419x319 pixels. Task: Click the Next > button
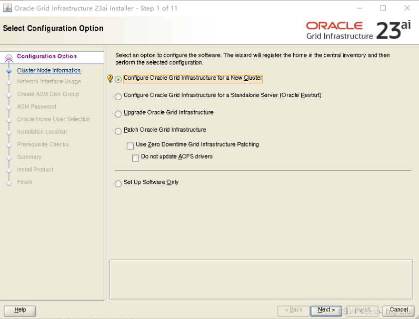pyautogui.click(x=326, y=311)
